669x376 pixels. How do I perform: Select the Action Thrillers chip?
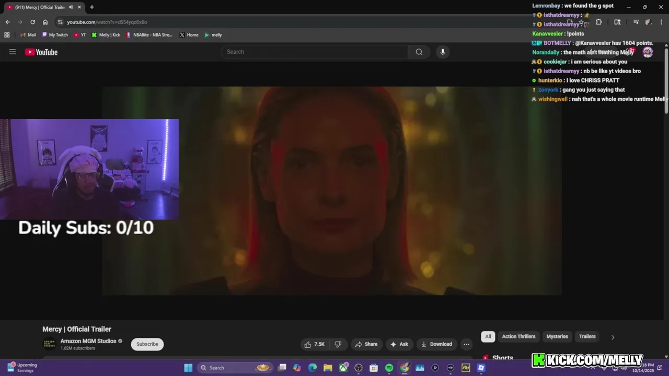(518, 336)
